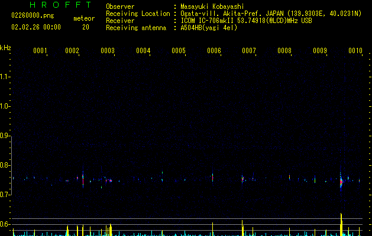The width and height of the screenshot is (372, 236).
Task: Click the 0.8 kHz axis label
Action: 5,165
